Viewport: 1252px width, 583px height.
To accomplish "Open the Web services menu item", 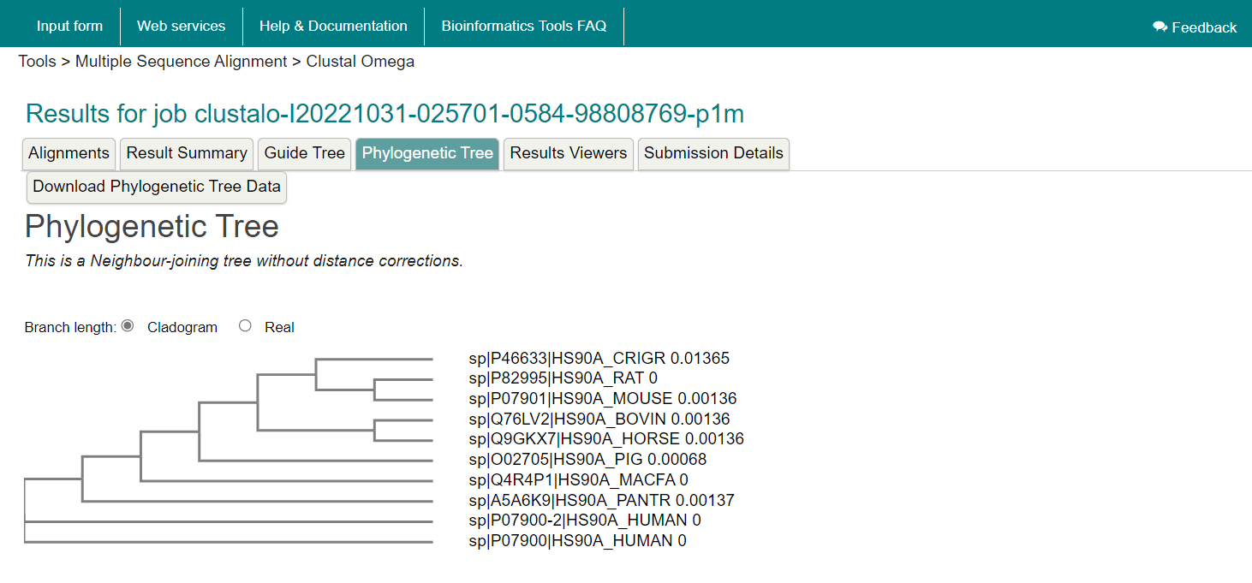I will [182, 26].
